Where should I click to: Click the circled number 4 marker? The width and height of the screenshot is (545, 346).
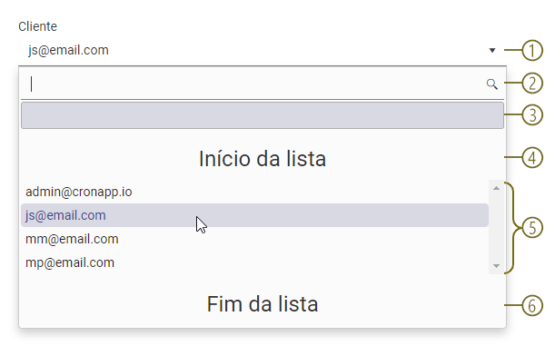pos(532,157)
